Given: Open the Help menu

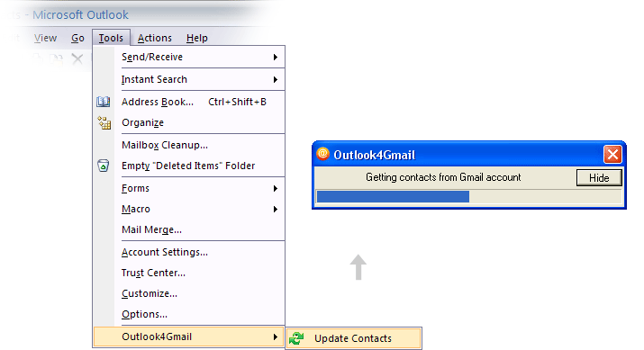Looking at the screenshot, I should [197, 38].
